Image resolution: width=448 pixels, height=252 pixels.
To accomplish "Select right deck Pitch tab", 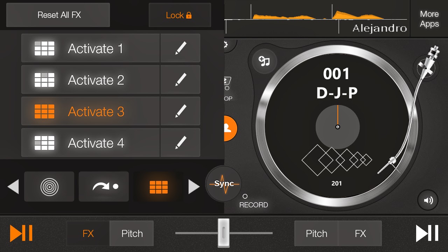I will tap(316, 233).
